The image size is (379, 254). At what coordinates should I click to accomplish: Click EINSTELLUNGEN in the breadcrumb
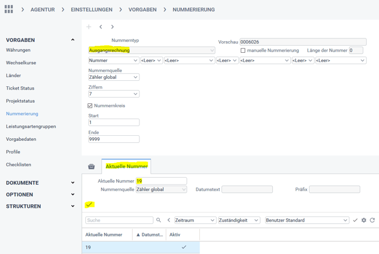click(x=91, y=9)
